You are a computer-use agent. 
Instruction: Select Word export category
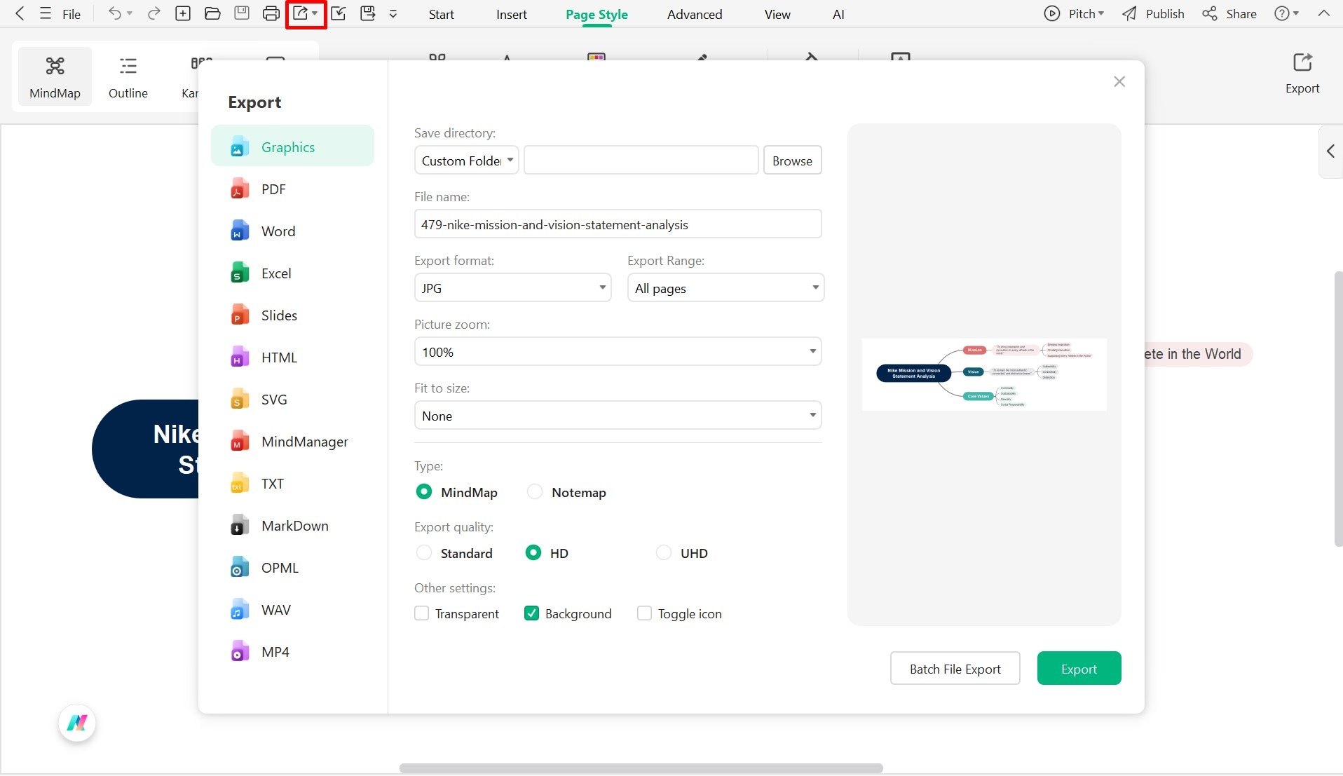point(292,231)
